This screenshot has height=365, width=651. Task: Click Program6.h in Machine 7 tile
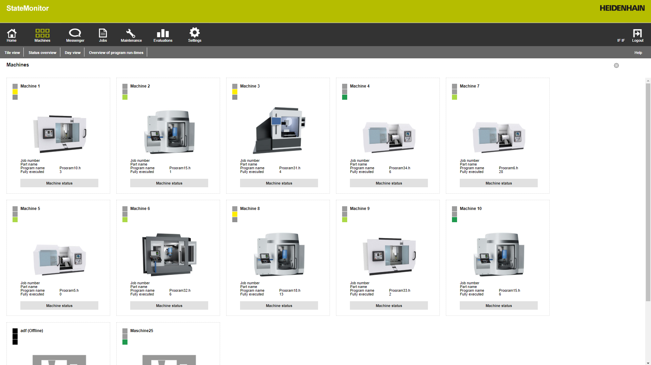[509, 168]
